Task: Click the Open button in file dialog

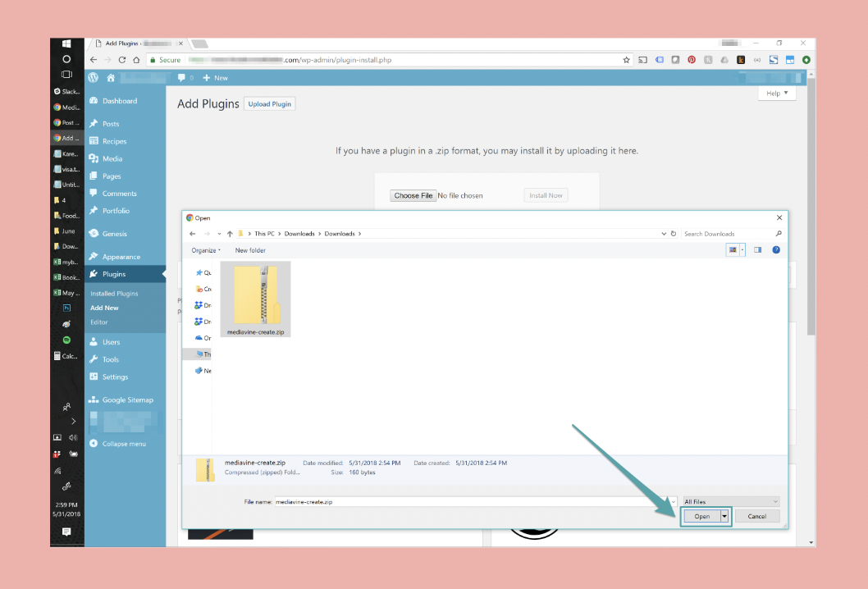Action: click(702, 516)
